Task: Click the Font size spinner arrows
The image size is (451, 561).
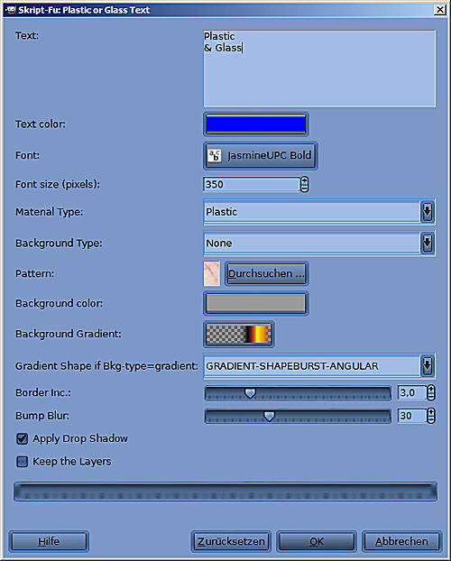Action: tap(304, 184)
